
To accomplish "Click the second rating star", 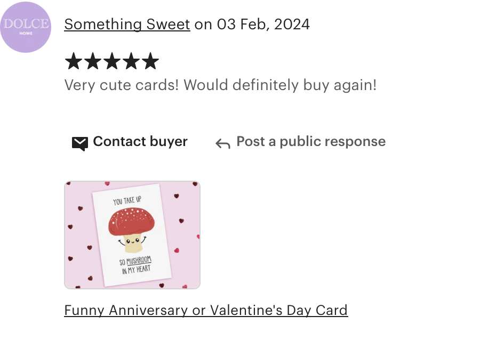I will coord(93,61).
